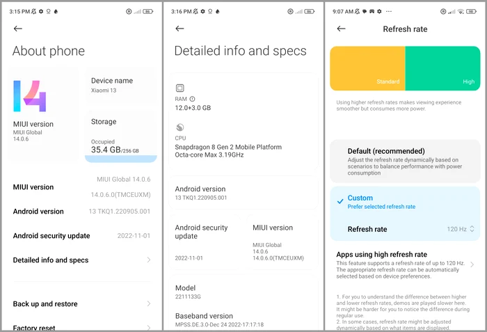The width and height of the screenshot is (487, 332).
Task: Tap the Custom option checkmark icon
Action: 340,201
